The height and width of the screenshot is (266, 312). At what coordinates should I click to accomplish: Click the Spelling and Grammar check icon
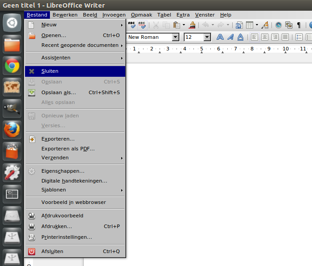click(132, 25)
